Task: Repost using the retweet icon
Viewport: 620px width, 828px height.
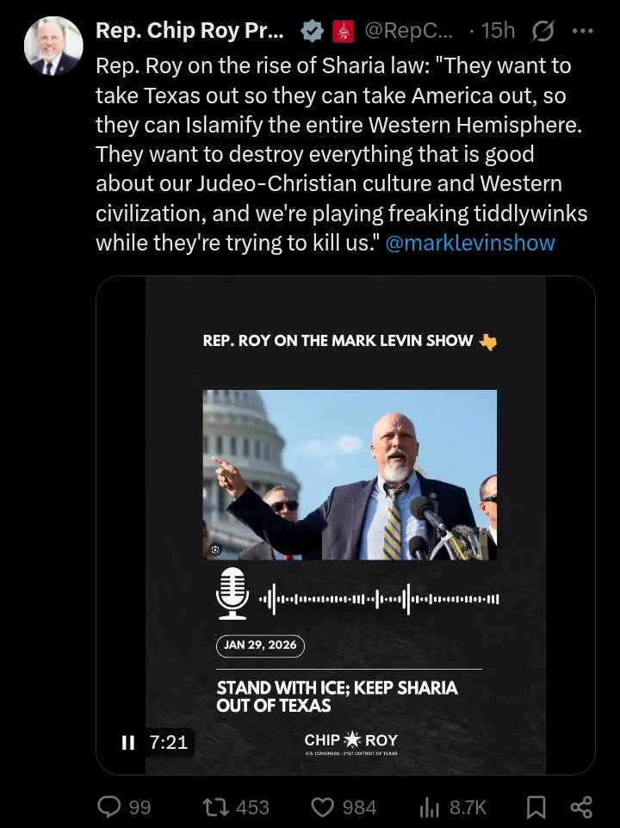Action: click(x=216, y=807)
